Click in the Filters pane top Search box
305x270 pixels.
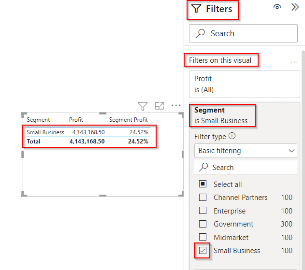(243, 33)
